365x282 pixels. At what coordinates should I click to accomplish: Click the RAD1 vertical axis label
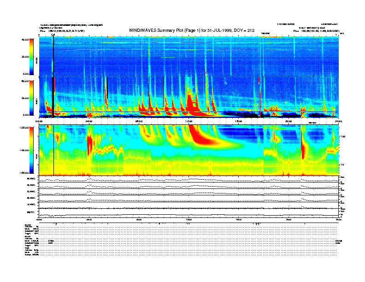point(36,101)
